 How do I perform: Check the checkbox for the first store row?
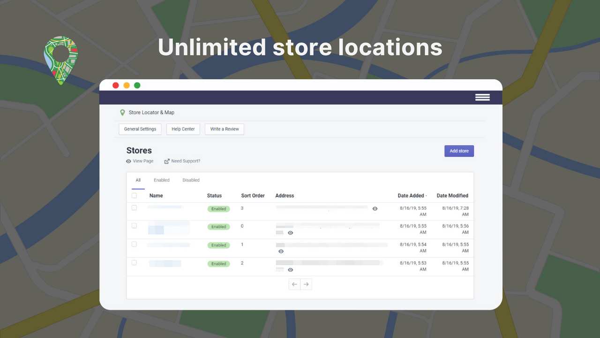pyautogui.click(x=135, y=207)
